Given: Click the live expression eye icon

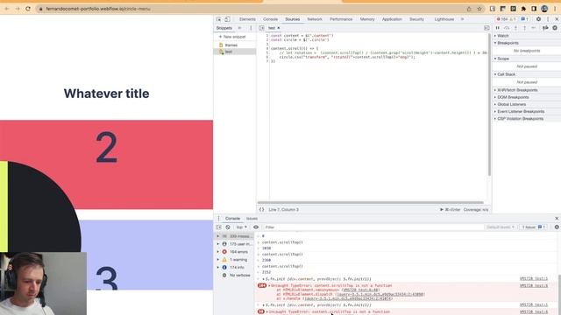Looking at the screenshot, I should 256,227.
